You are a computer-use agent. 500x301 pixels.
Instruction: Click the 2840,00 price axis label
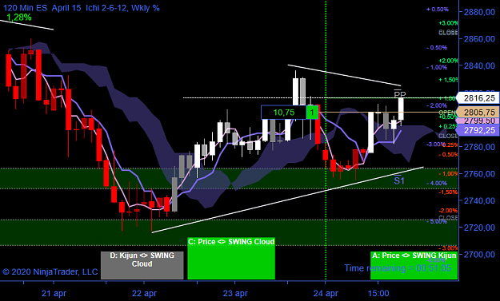coord(479,65)
